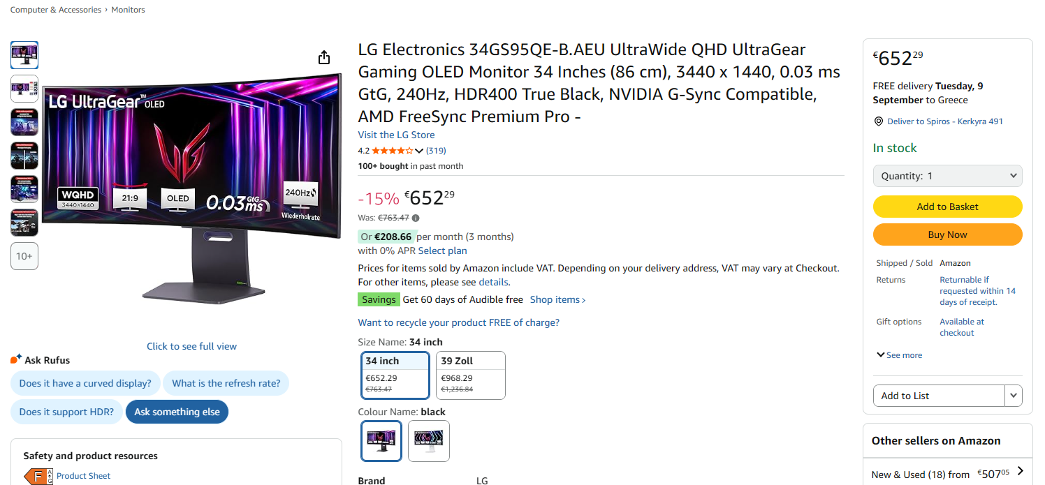This screenshot has height=485, width=1045.
Task: Click the delivery location pin icon
Action: pyautogui.click(x=879, y=121)
